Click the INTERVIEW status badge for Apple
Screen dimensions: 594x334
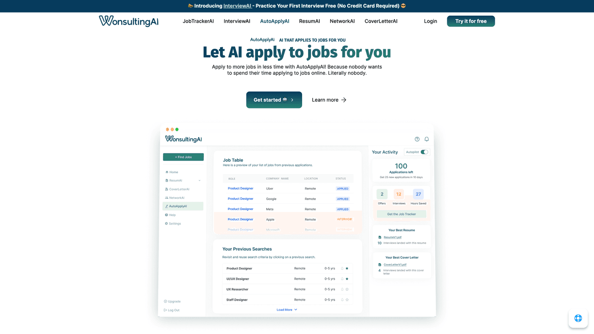[x=344, y=219]
